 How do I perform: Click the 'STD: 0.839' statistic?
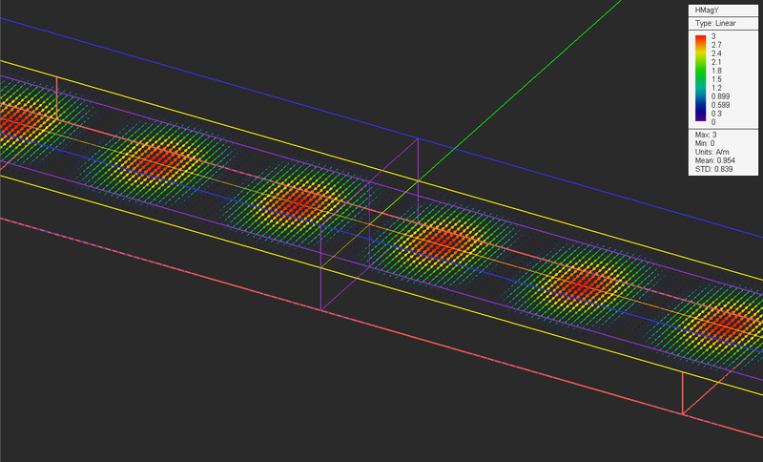click(713, 169)
